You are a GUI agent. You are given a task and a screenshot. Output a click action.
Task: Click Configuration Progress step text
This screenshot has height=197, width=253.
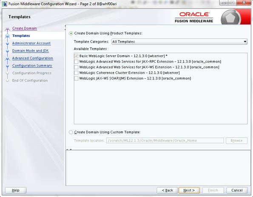click(31, 73)
